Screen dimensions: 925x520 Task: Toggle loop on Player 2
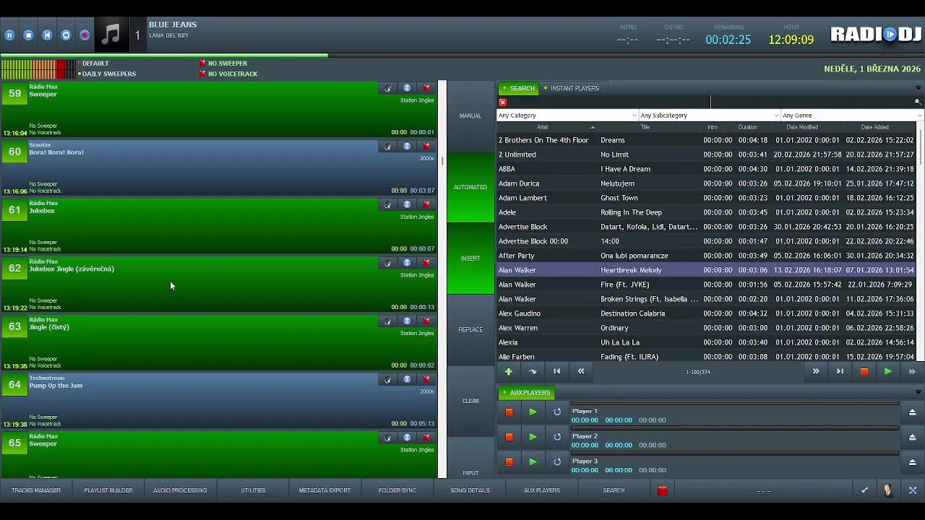coord(557,437)
